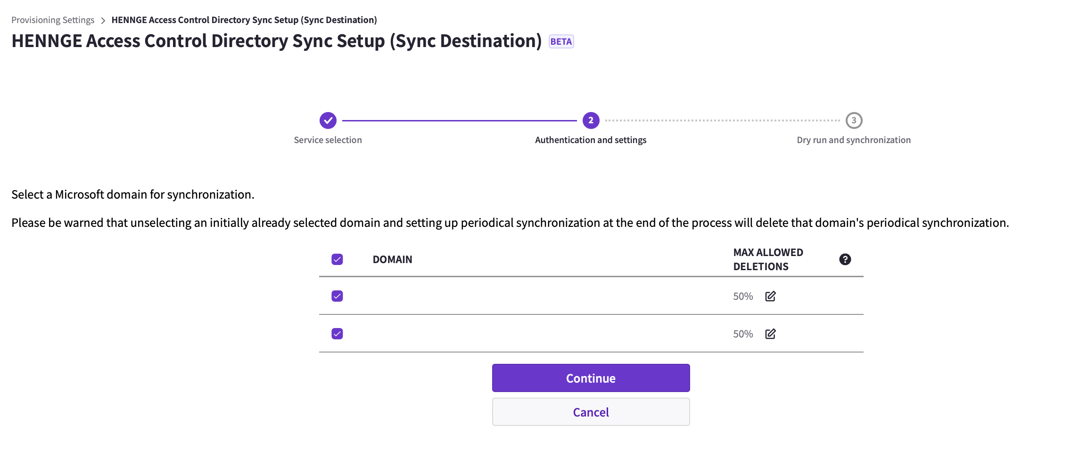Open Provisioning Settings breadcrumb link
The height and width of the screenshot is (465, 1071).
53,20
